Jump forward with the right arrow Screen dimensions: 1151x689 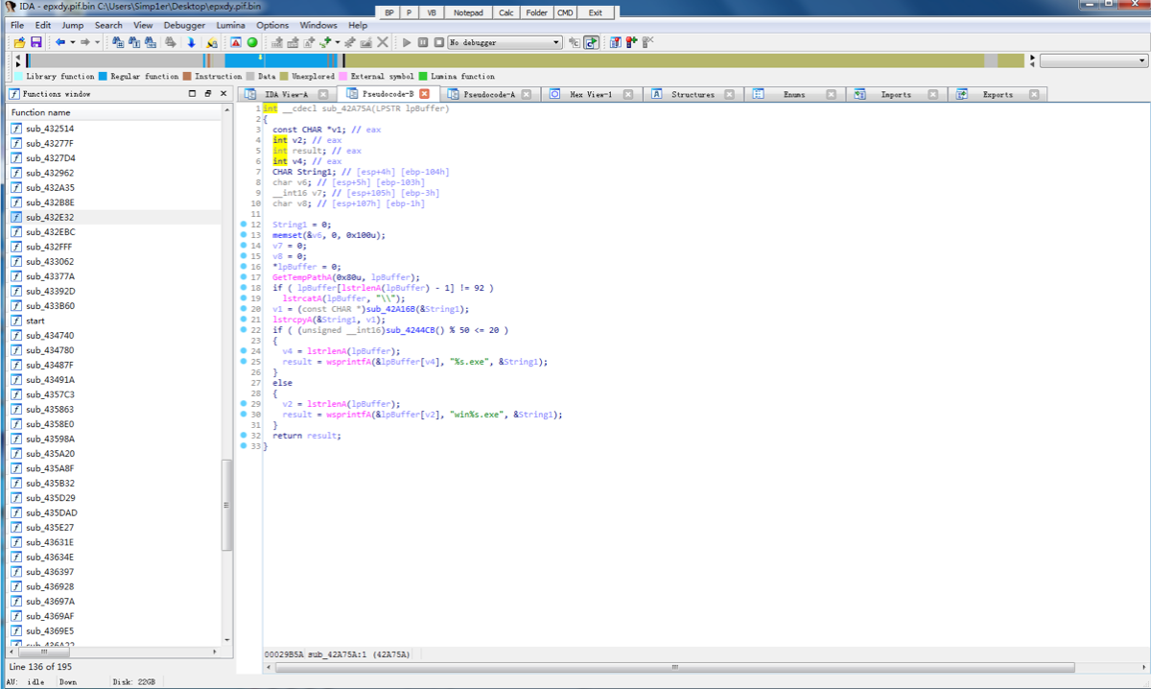coord(85,42)
